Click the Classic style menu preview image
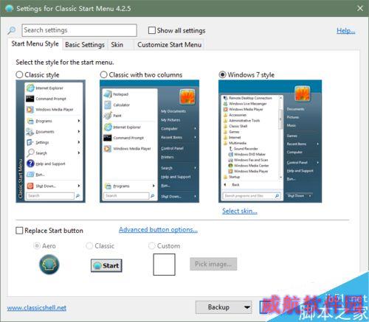The width and height of the screenshot is (369, 322). click(51, 141)
